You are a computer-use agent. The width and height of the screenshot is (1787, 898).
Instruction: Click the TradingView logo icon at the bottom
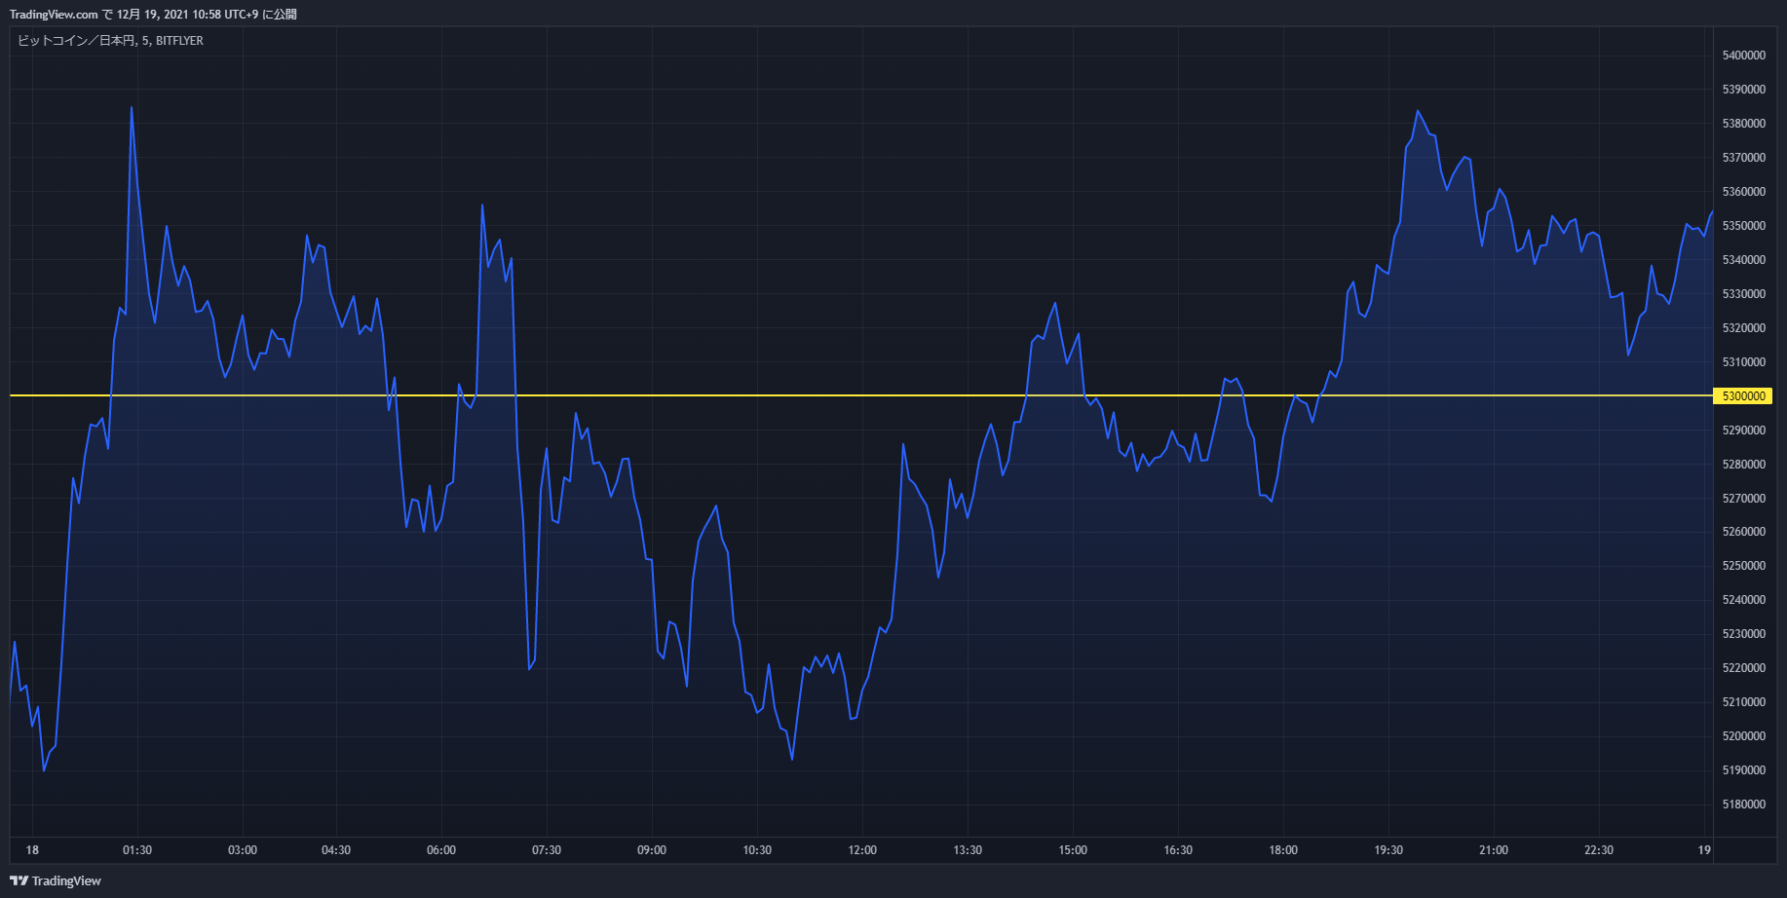coord(19,880)
